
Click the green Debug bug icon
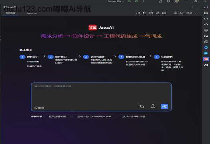(137, 1)
